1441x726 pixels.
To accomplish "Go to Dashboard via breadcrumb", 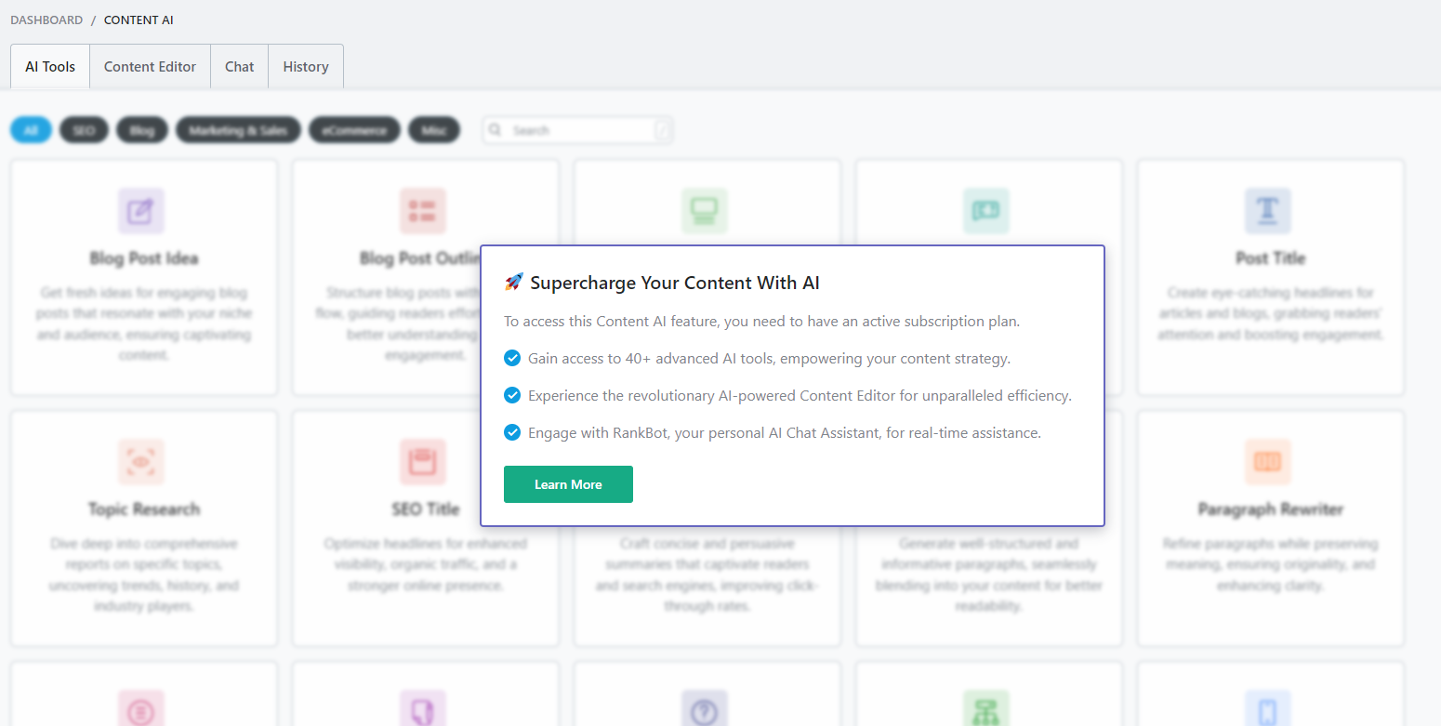I will click(46, 20).
